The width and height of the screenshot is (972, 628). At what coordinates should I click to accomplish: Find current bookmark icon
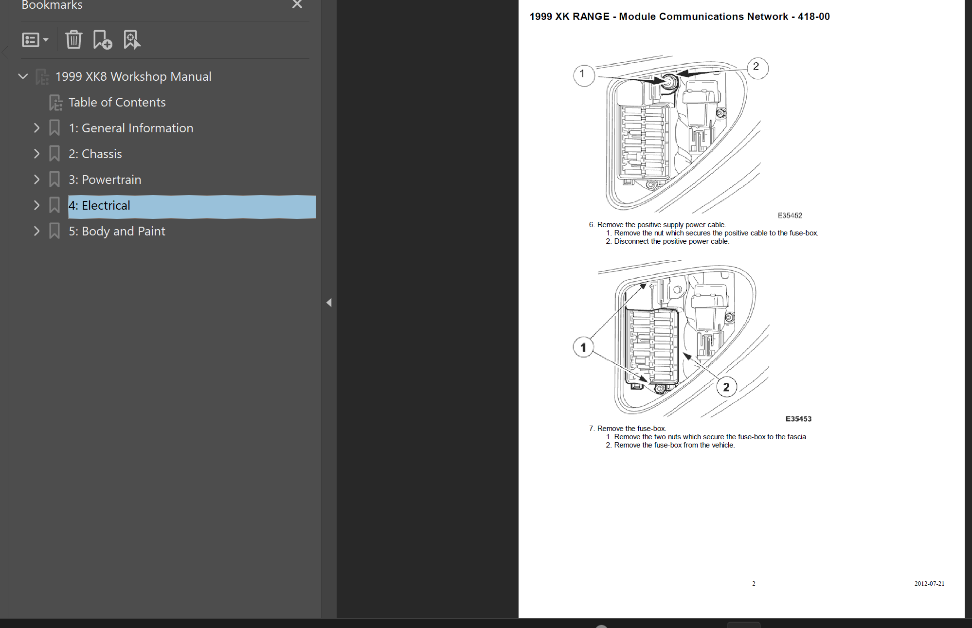132,40
